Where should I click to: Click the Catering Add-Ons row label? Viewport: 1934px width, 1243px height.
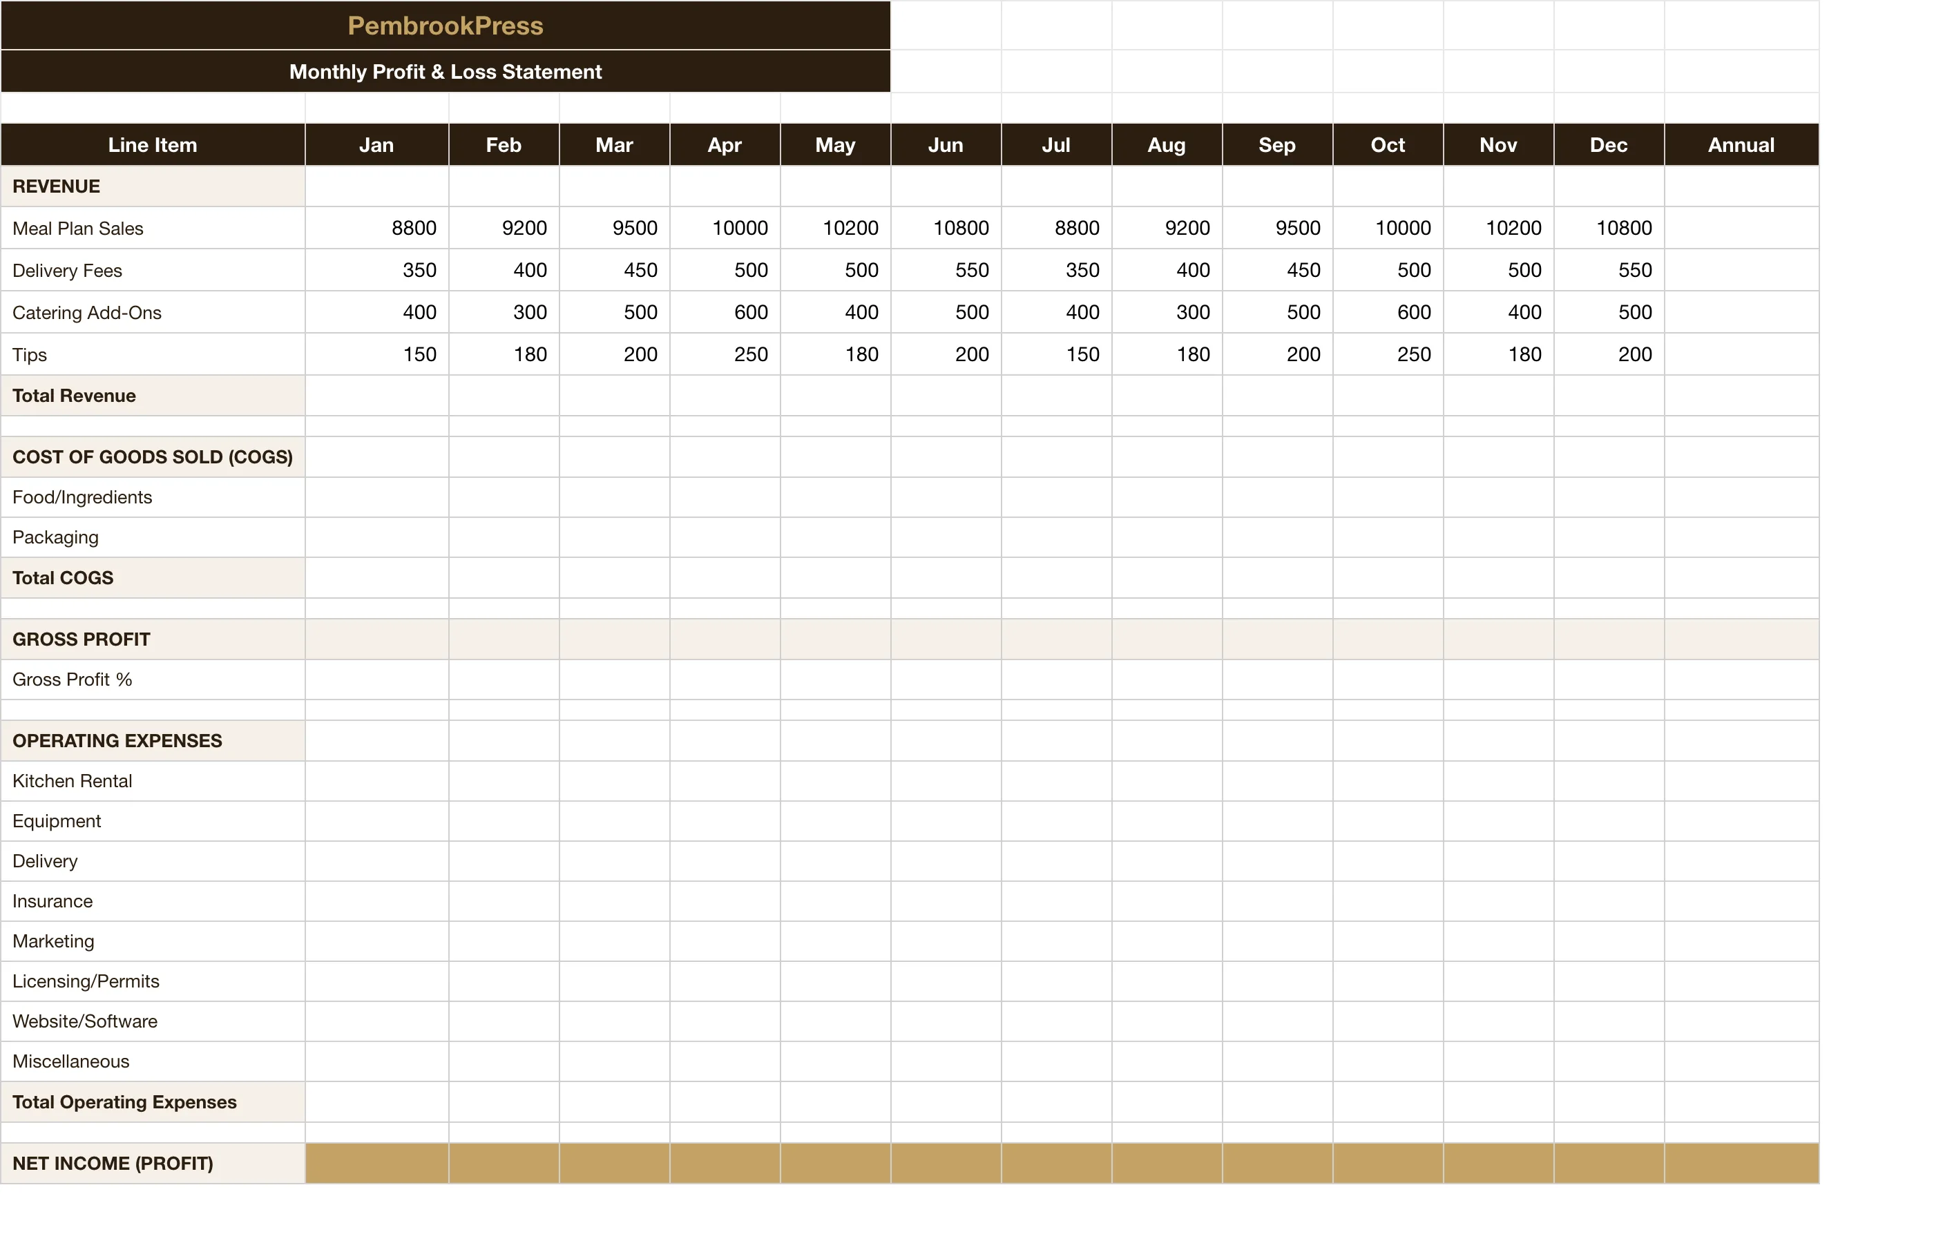[x=153, y=312]
